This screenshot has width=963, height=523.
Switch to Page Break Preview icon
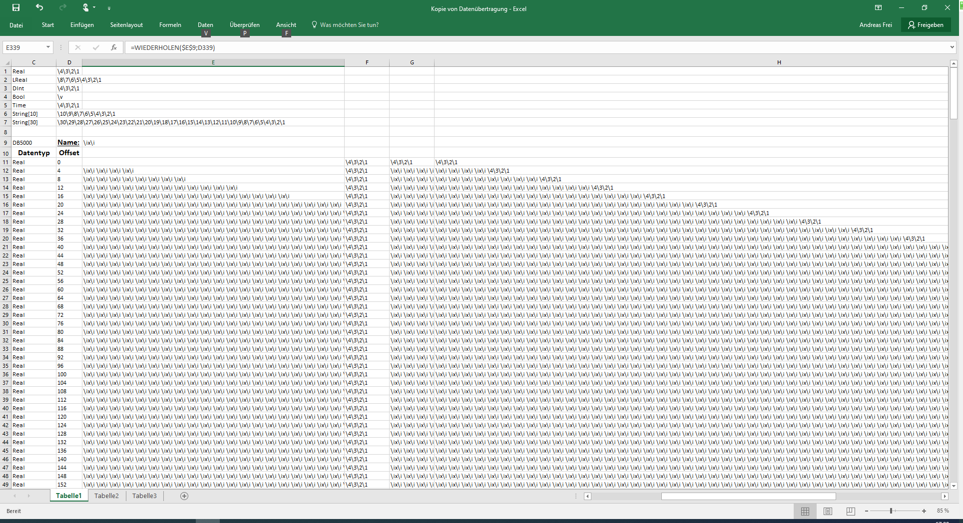tap(851, 511)
